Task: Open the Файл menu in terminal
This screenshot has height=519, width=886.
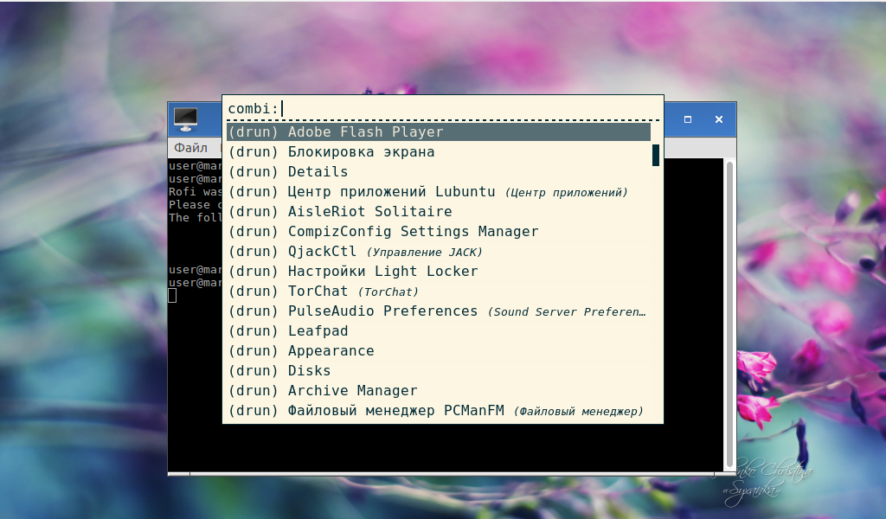Action: coord(190,147)
